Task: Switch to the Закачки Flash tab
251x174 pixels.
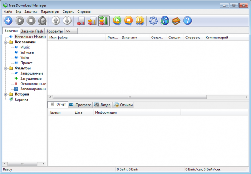Action: pos(32,31)
